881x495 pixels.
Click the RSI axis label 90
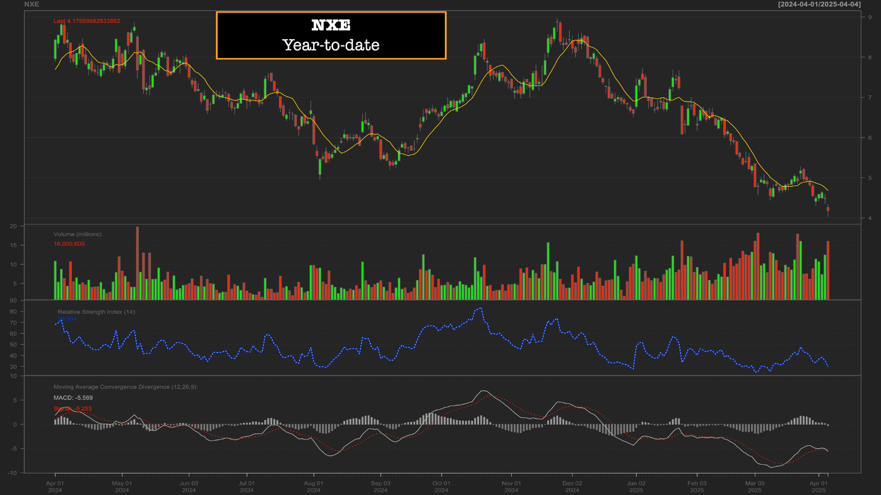13,301
